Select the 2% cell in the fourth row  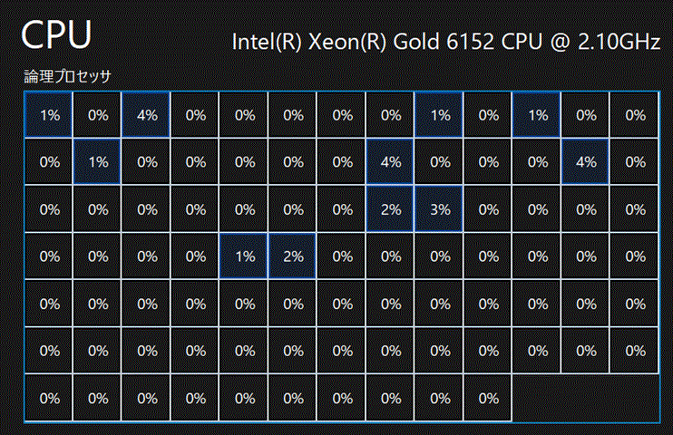tap(293, 256)
